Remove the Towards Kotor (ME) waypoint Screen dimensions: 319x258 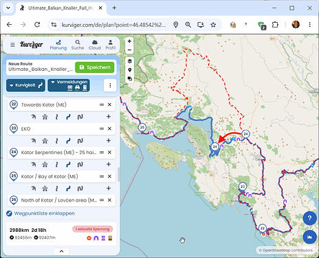[x=109, y=105]
